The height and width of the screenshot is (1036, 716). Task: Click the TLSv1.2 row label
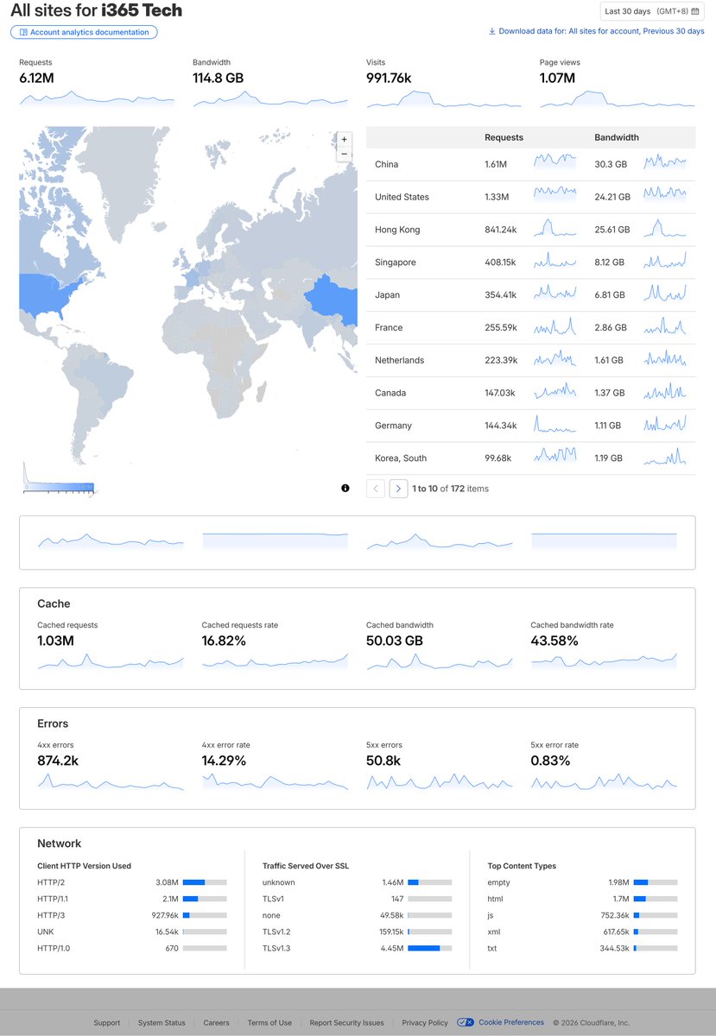point(277,932)
